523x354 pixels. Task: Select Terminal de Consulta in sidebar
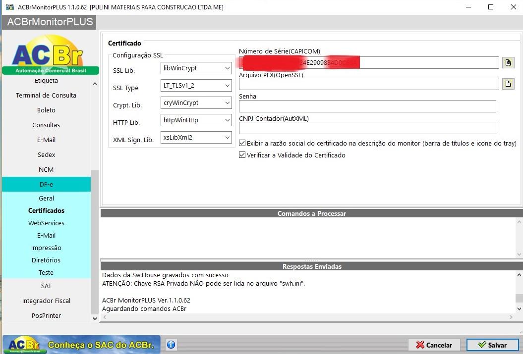(x=46, y=95)
